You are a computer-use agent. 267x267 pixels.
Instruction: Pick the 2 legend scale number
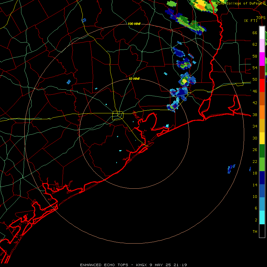pyautogui.click(x=256, y=220)
